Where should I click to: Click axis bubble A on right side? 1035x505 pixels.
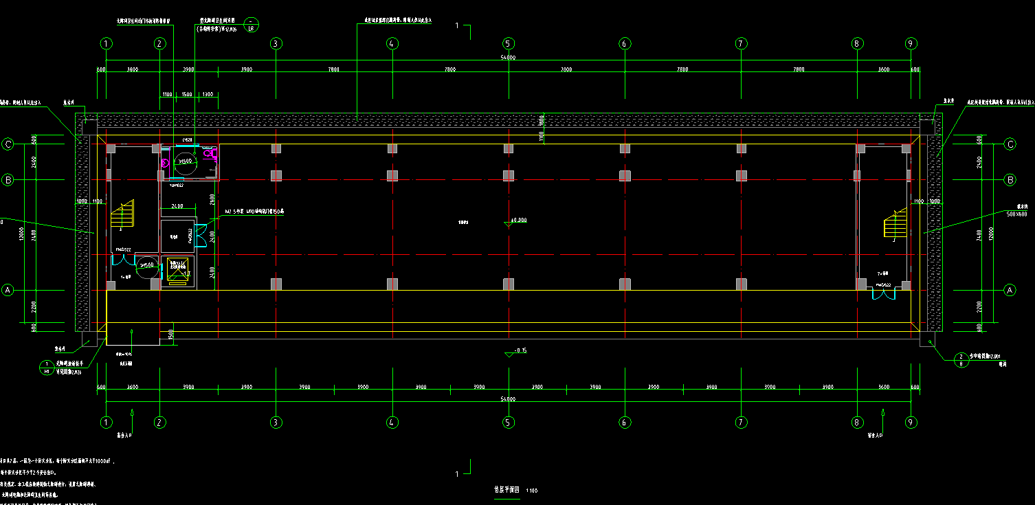pos(1010,291)
